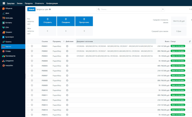Screen dimensions: 192x117
Task: Open the Заказы menu
Action: point(19,3)
